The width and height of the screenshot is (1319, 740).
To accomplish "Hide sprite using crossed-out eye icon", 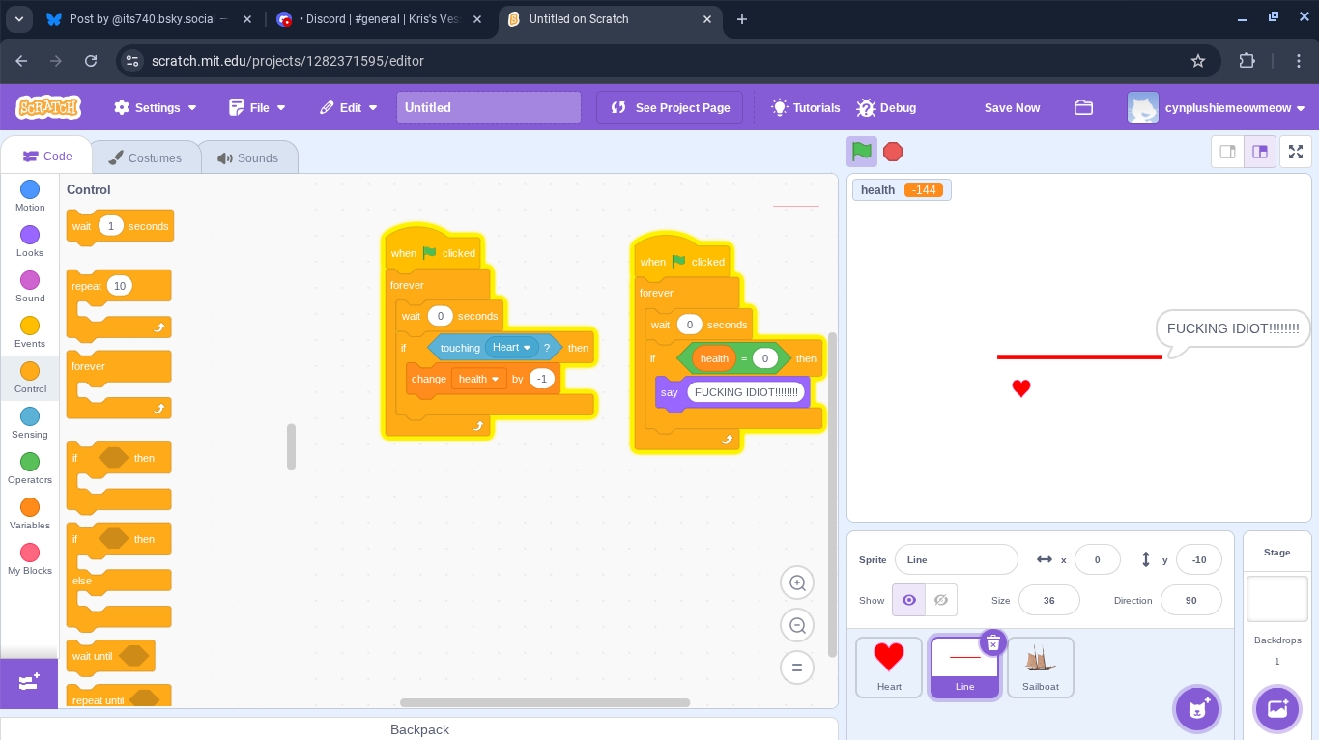I will (941, 600).
